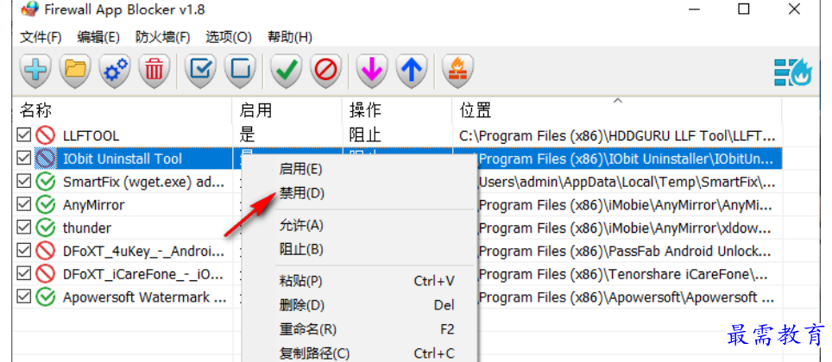The image size is (832, 362).
Task: Open the 选项(O) menu
Action: click(x=229, y=37)
